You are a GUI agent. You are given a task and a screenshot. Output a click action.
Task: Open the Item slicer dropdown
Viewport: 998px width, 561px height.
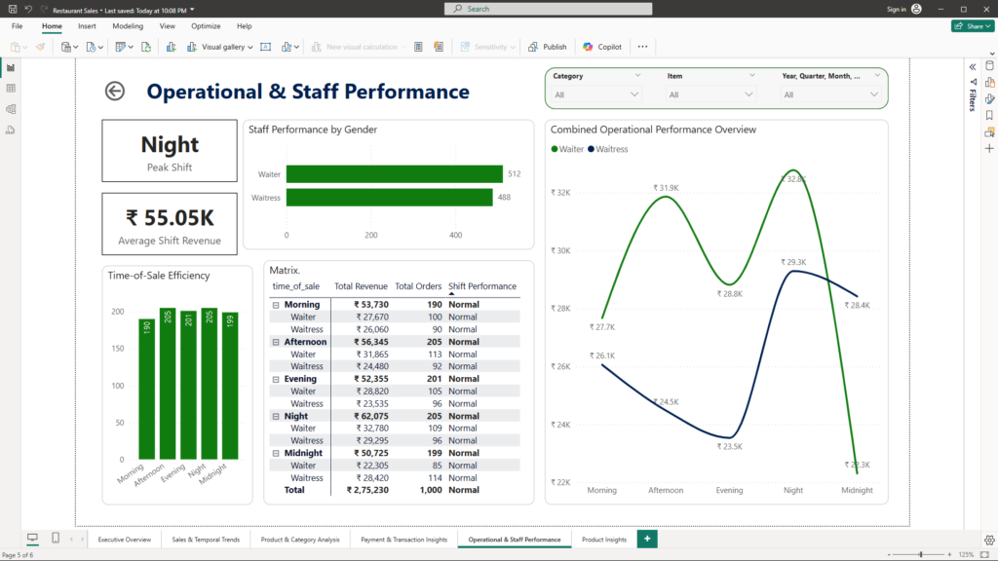[748, 94]
